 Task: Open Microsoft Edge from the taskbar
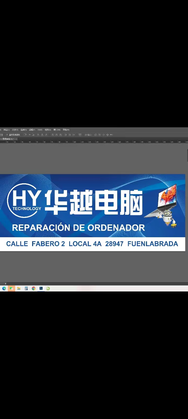4,288
